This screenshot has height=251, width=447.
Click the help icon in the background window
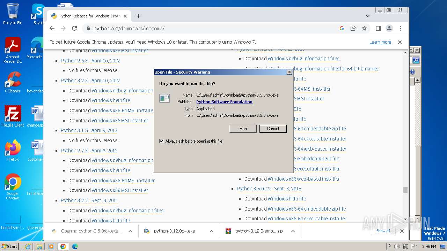pyautogui.click(x=412, y=72)
